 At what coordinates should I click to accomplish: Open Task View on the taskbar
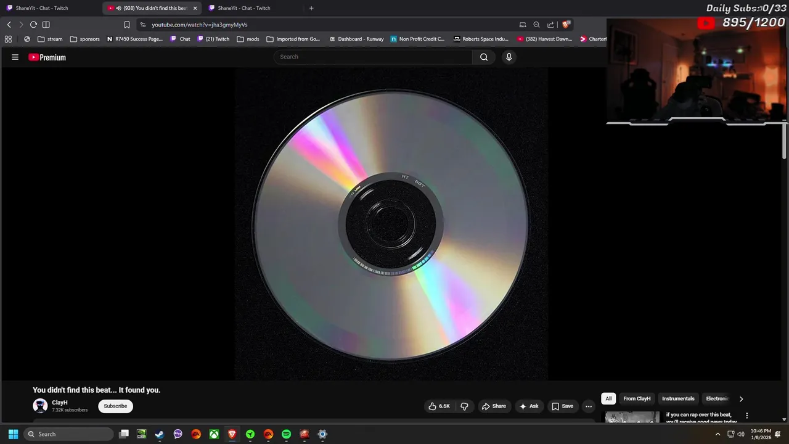point(124,434)
